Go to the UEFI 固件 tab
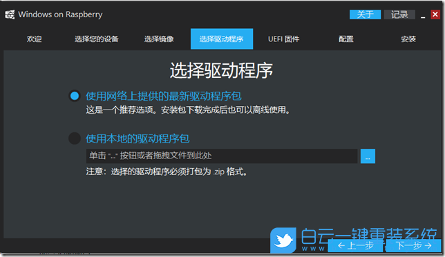The height and width of the screenshot is (257, 445). coord(284,39)
